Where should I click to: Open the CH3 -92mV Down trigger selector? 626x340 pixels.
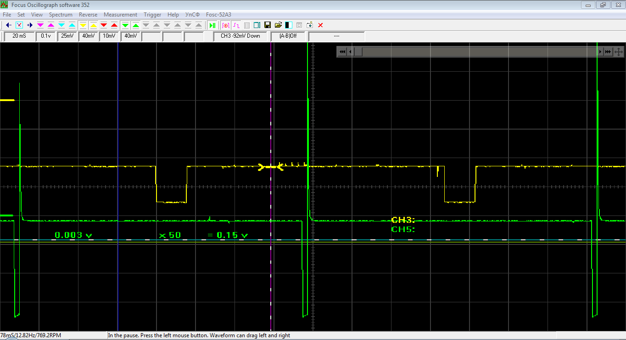(240, 36)
